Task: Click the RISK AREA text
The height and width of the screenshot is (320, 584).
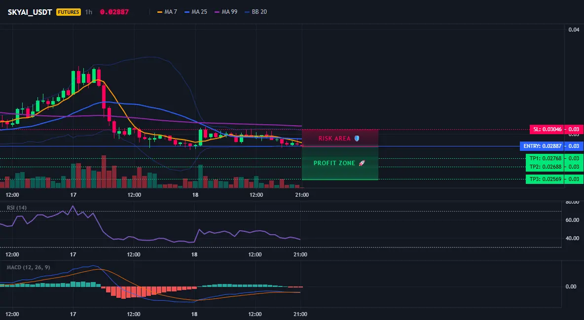Action: click(x=334, y=138)
